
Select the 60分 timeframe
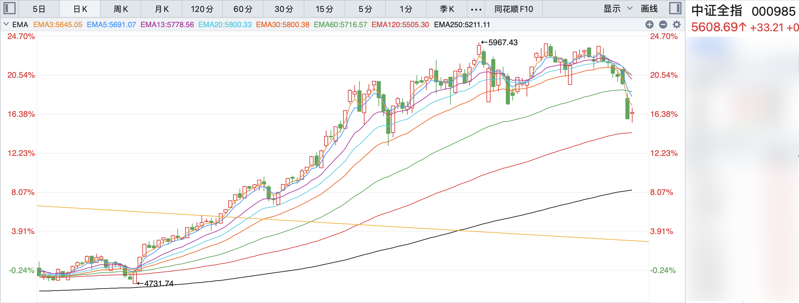[x=243, y=9]
